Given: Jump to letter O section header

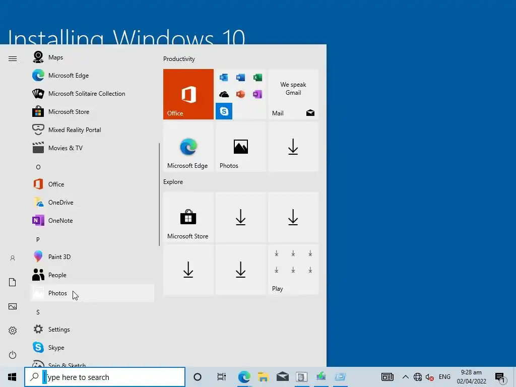Looking at the screenshot, I should tap(38, 167).
